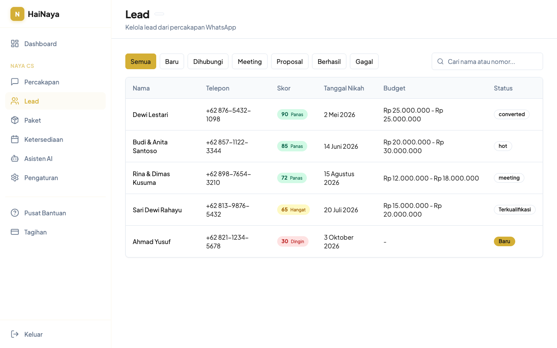This screenshot has width=557, height=348.
Task: Click the HaiNaya logo icon
Action: click(17, 14)
